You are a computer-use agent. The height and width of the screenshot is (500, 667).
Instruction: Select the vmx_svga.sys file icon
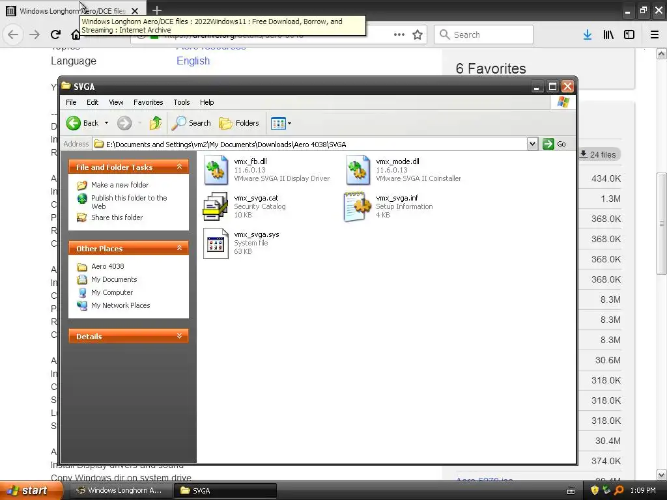click(216, 243)
